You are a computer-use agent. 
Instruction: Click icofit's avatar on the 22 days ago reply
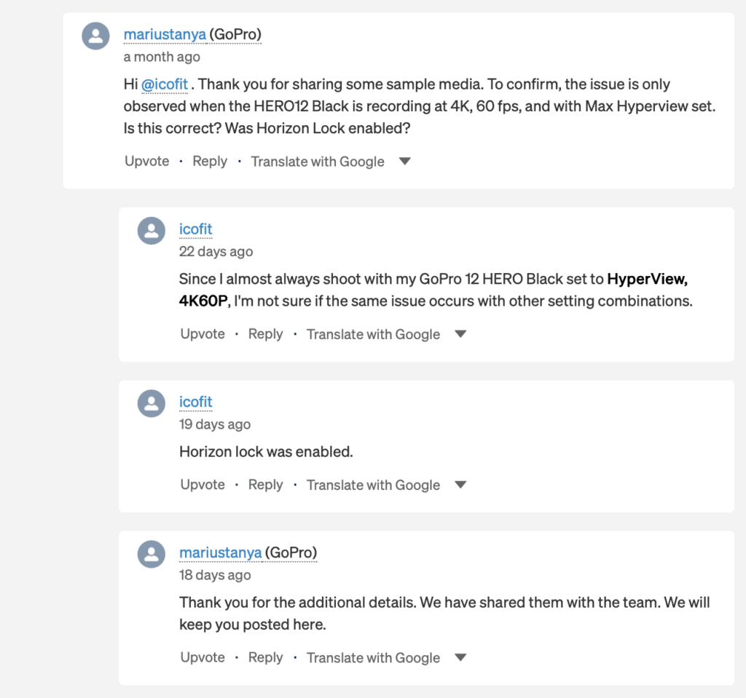pos(152,231)
